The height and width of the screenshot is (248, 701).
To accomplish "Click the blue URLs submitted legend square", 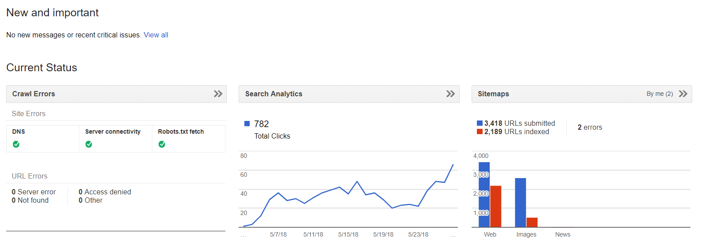I will click(x=480, y=123).
